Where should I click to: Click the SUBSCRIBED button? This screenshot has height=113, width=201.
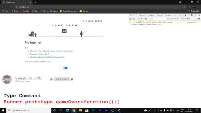tap(62, 79)
